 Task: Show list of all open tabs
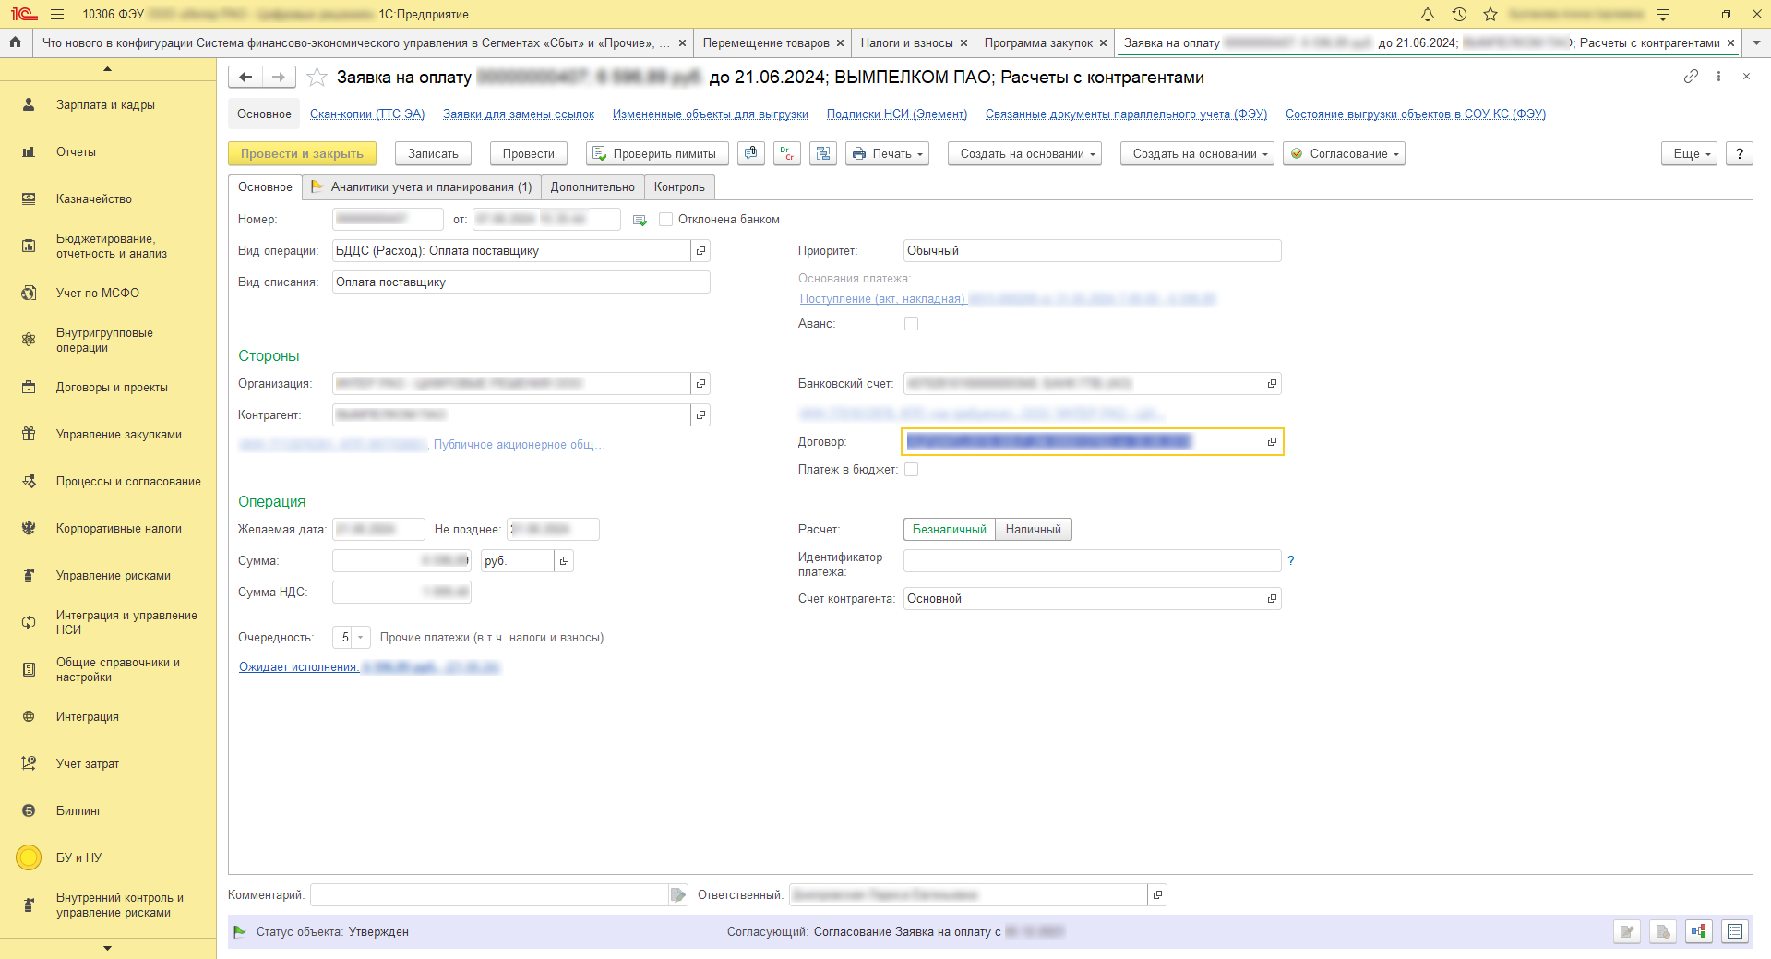[1755, 42]
